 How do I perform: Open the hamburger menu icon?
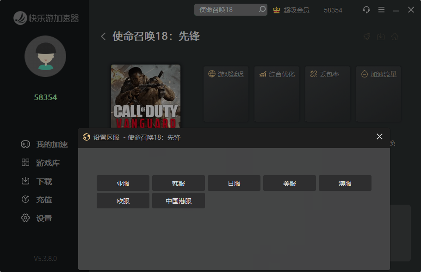(x=381, y=10)
